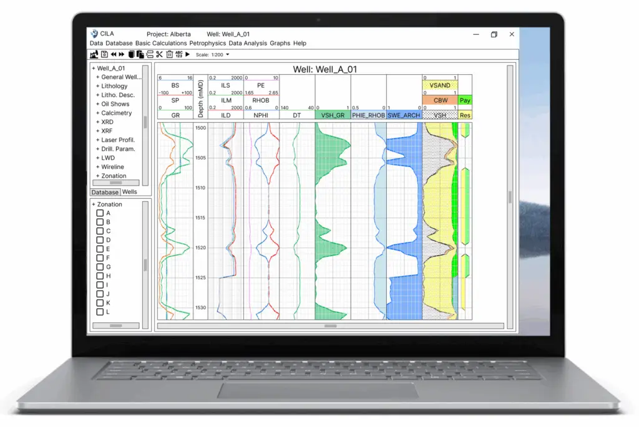Check the zone A checkbox

(100, 213)
